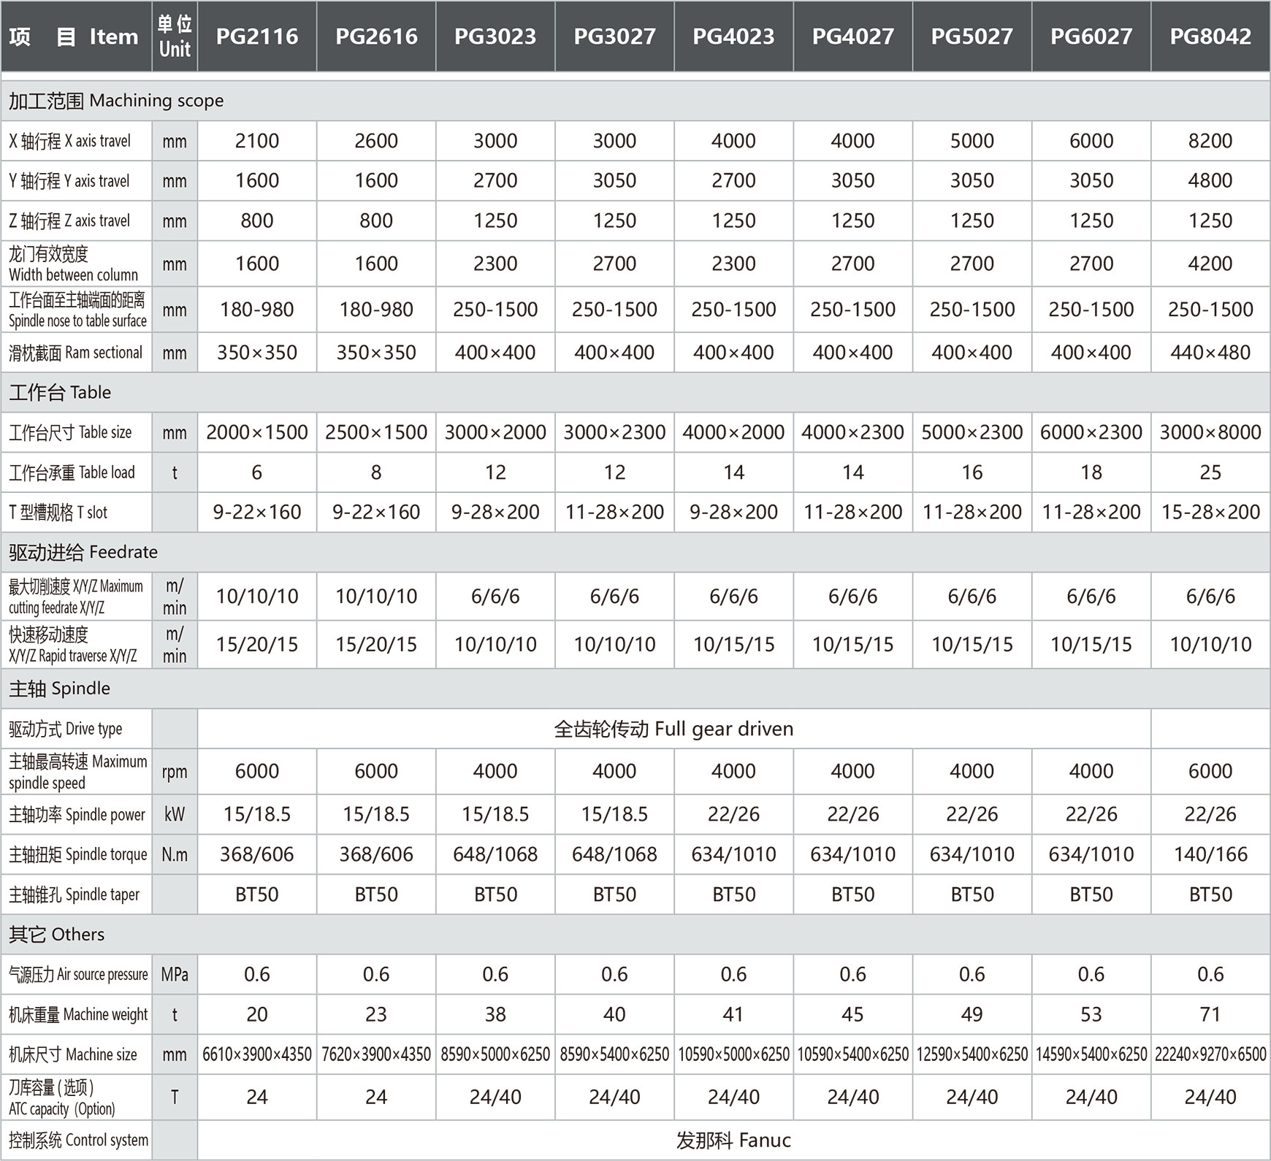Click the PG4023 model header cell
Screen dimensions: 1271x1161
pyautogui.click(x=733, y=37)
